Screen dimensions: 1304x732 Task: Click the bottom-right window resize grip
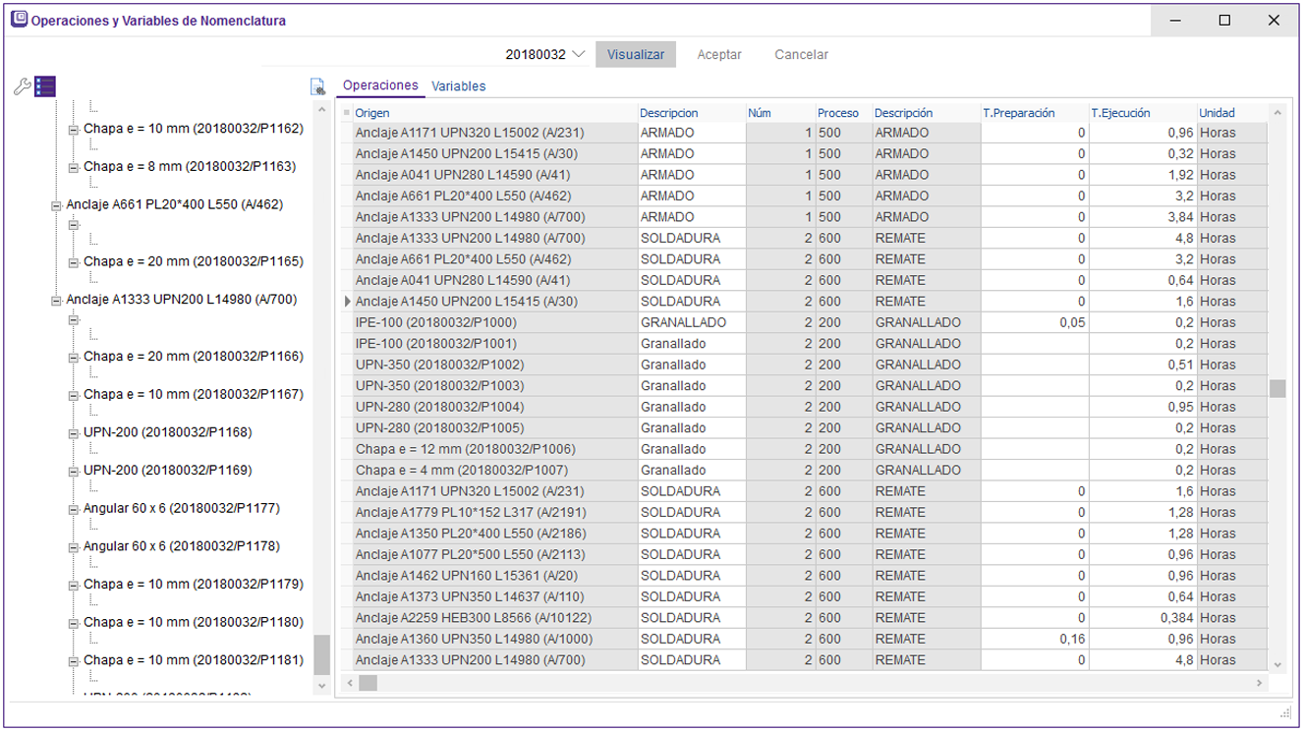pyautogui.click(x=1285, y=712)
